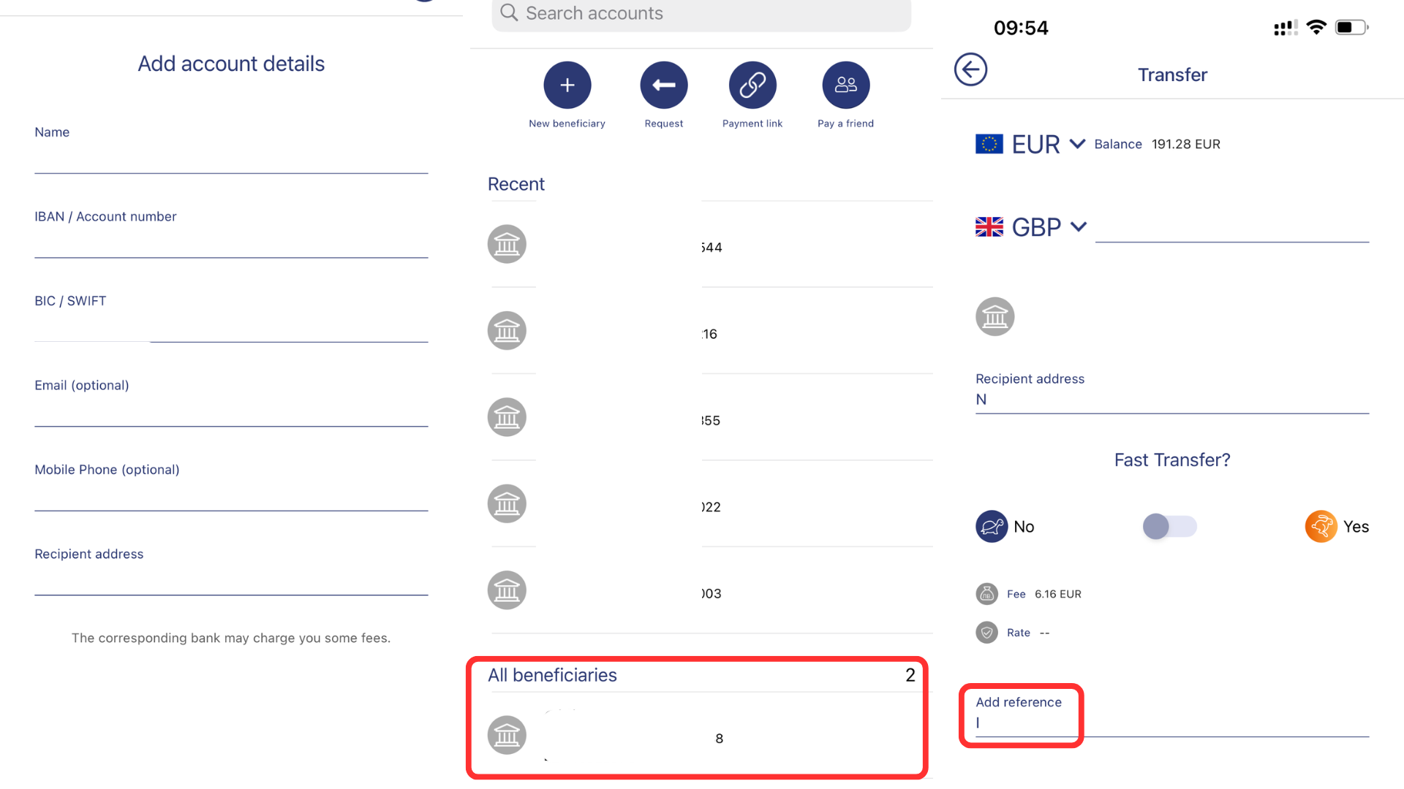Click the Search accounts field
This screenshot has height=789, width=1404.
point(702,14)
